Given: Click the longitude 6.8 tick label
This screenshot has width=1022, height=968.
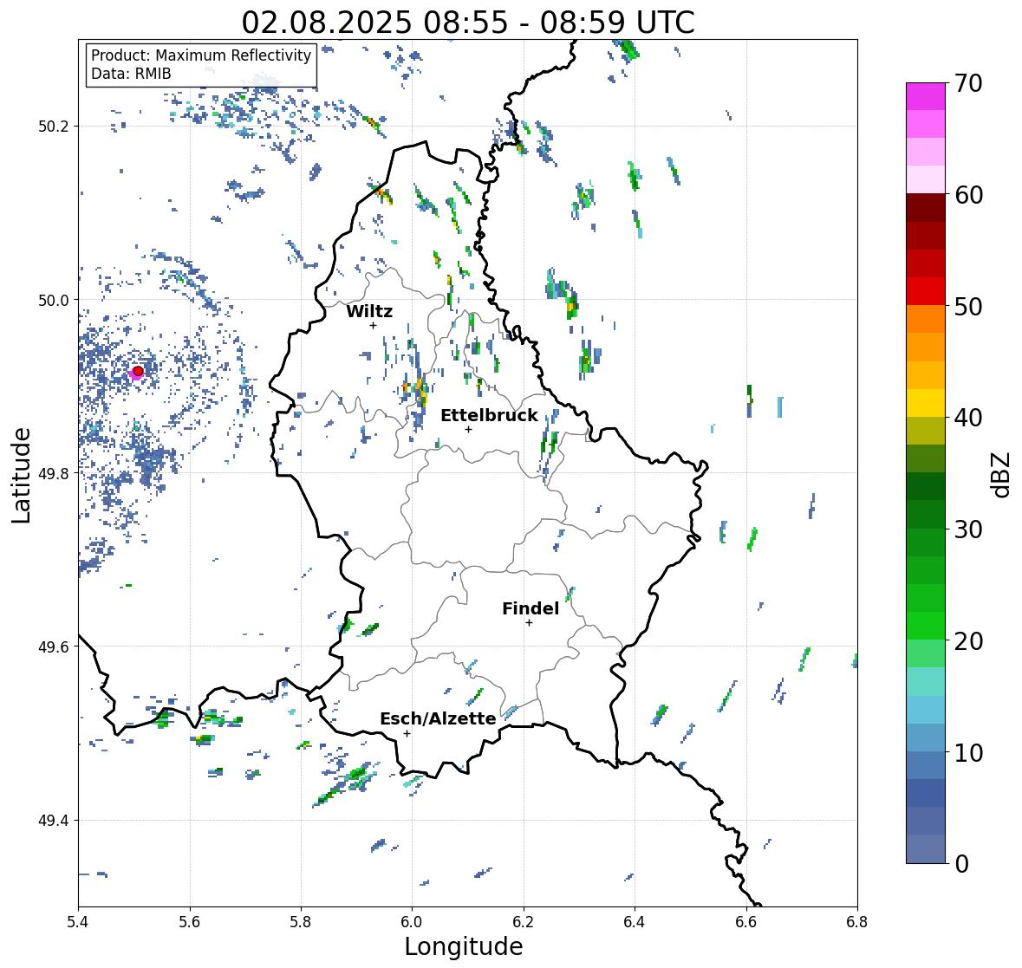Looking at the screenshot, I should click(x=857, y=922).
